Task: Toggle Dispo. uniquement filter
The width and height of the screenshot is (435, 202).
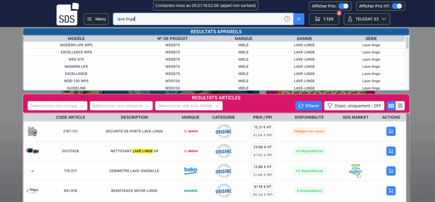Action: pyautogui.click(x=354, y=106)
